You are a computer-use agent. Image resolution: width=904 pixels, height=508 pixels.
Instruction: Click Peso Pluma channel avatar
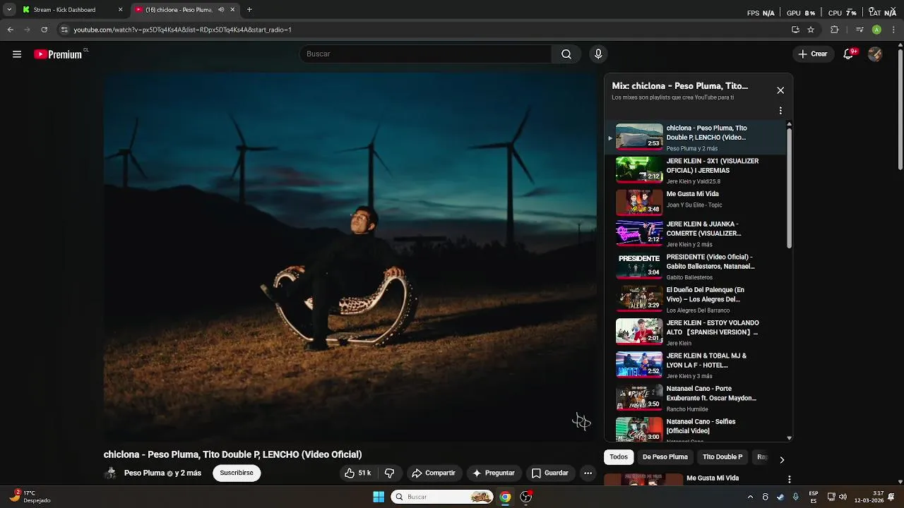[111, 473]
